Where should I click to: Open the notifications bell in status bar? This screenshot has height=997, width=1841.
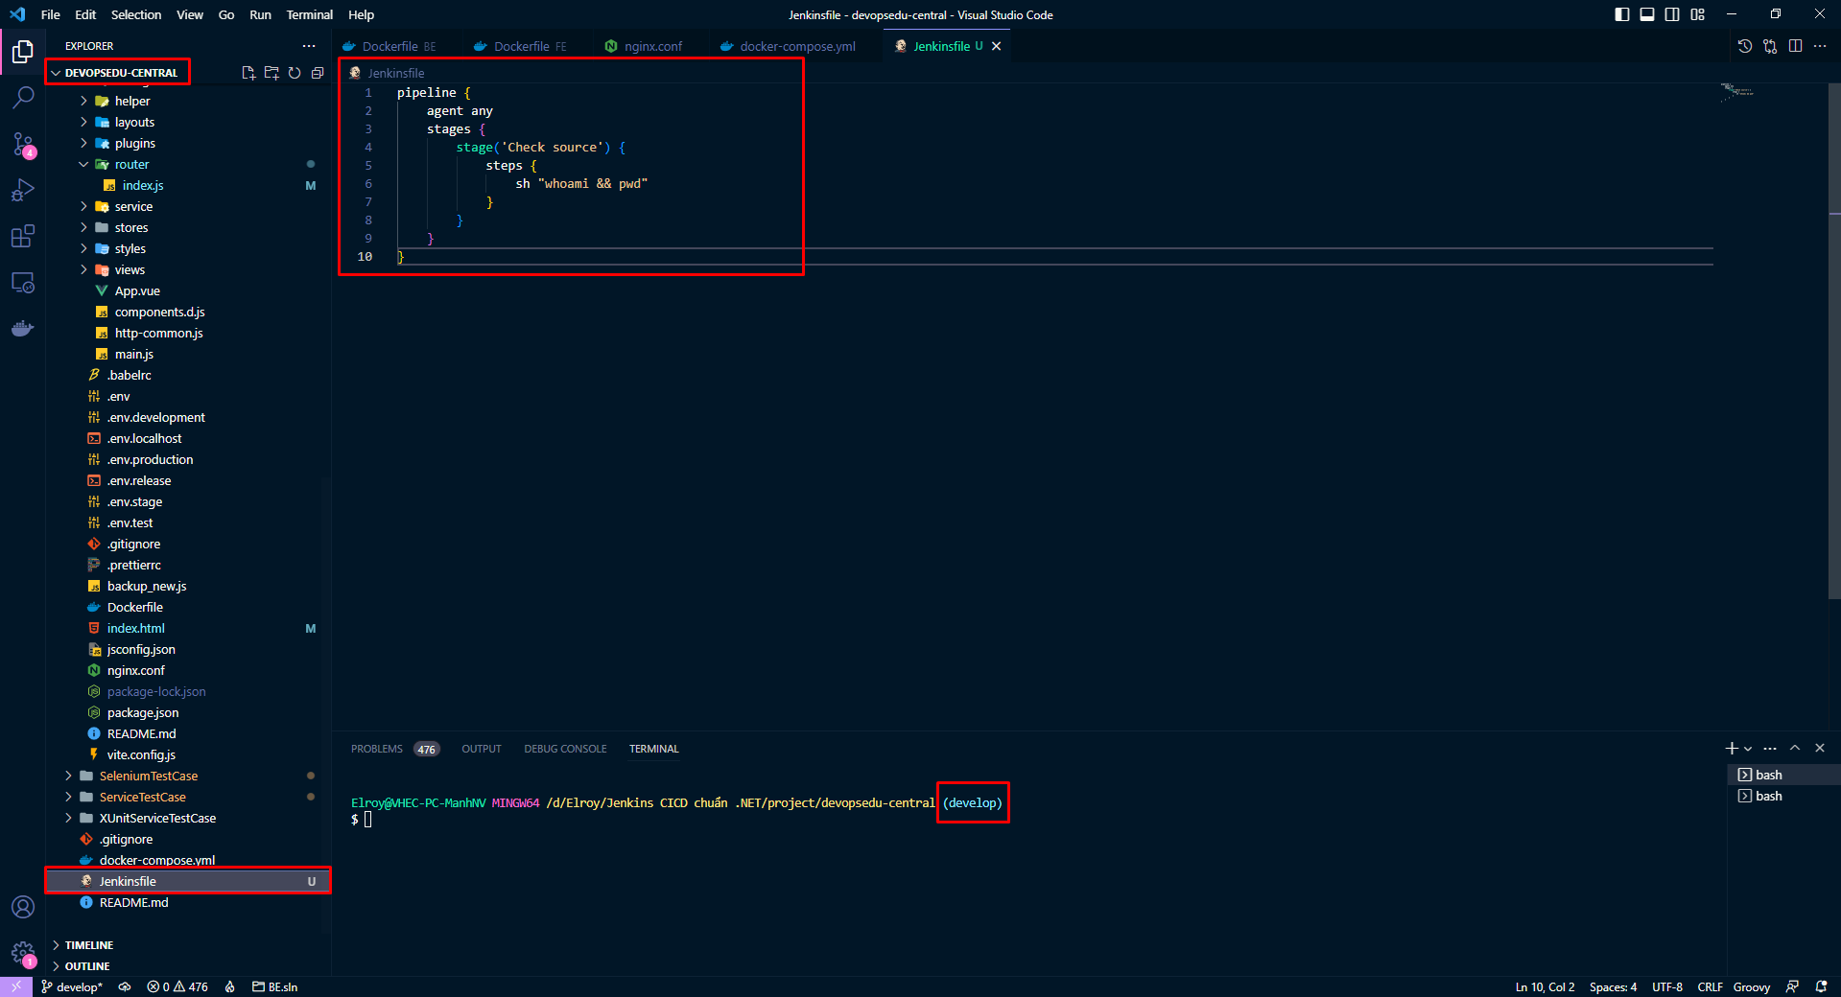tap(1821, 986)
